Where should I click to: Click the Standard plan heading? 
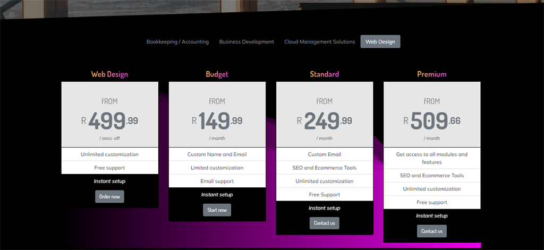coord(325,74)
